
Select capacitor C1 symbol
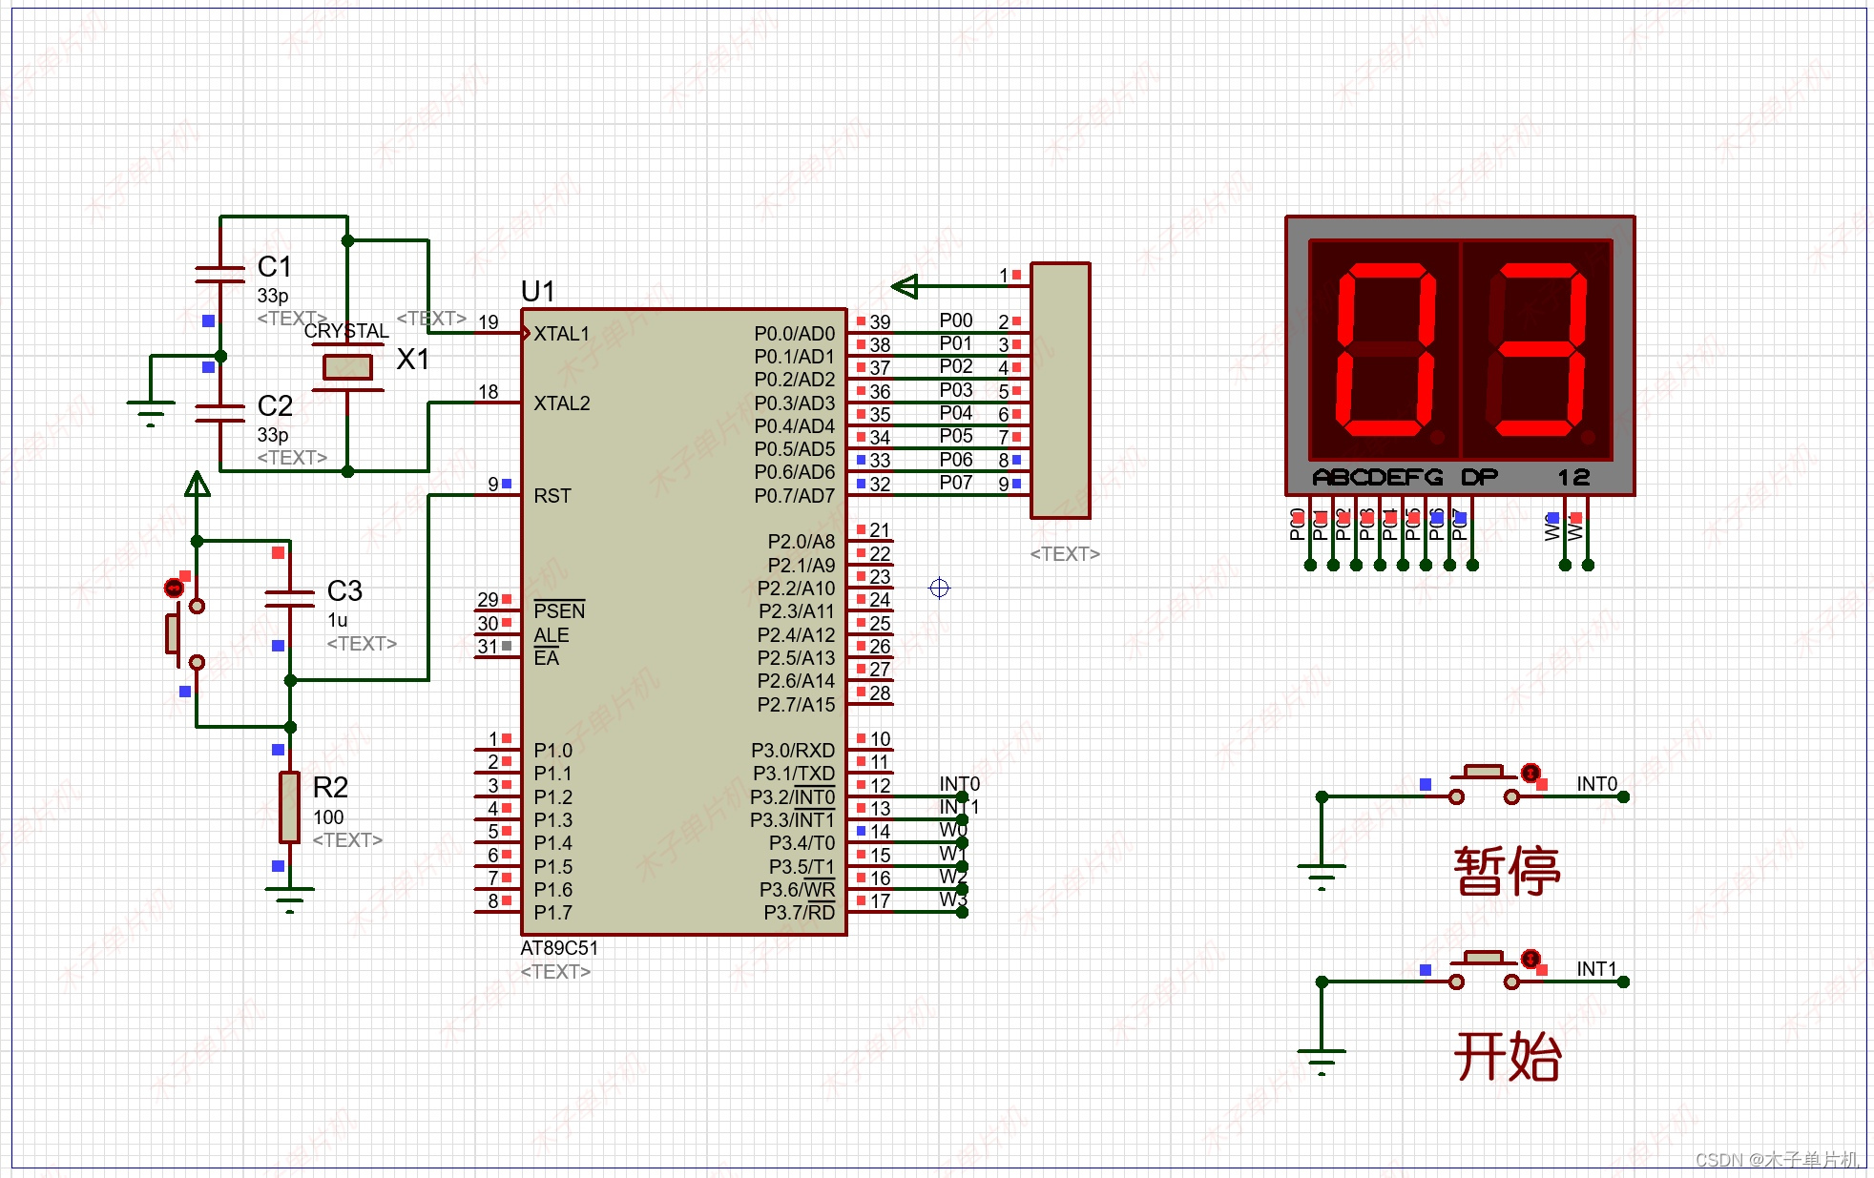pos(220,274)
